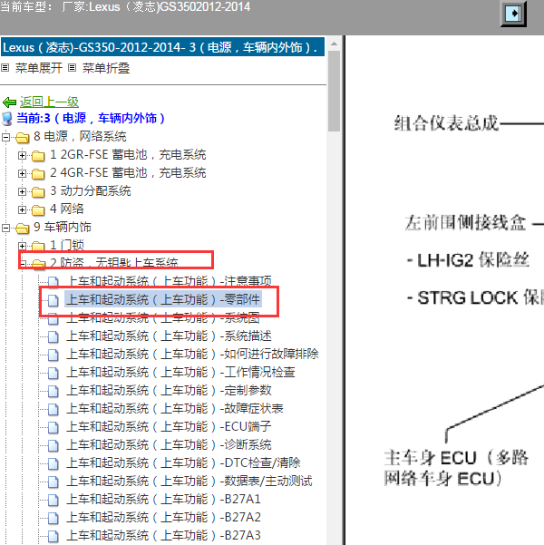Expand 1 2GR-FSE 蓄电池，充电系统 node
Viewport: 544px width, 545px height.
(23, 155)
